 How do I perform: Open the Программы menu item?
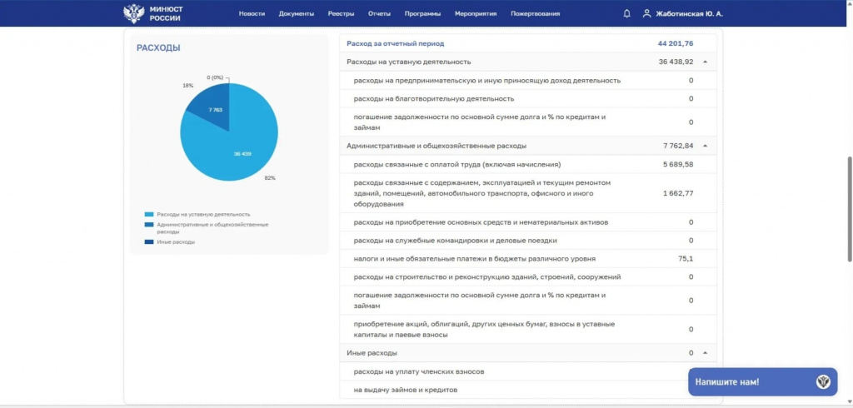(422, 13)
